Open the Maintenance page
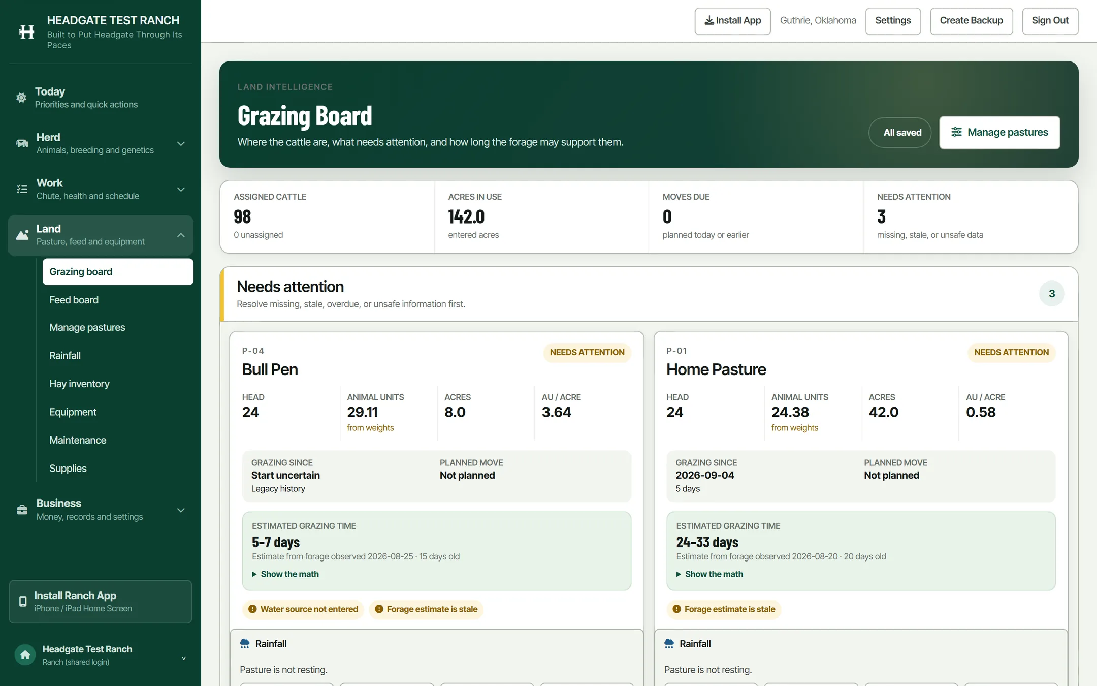 point(118,441)
